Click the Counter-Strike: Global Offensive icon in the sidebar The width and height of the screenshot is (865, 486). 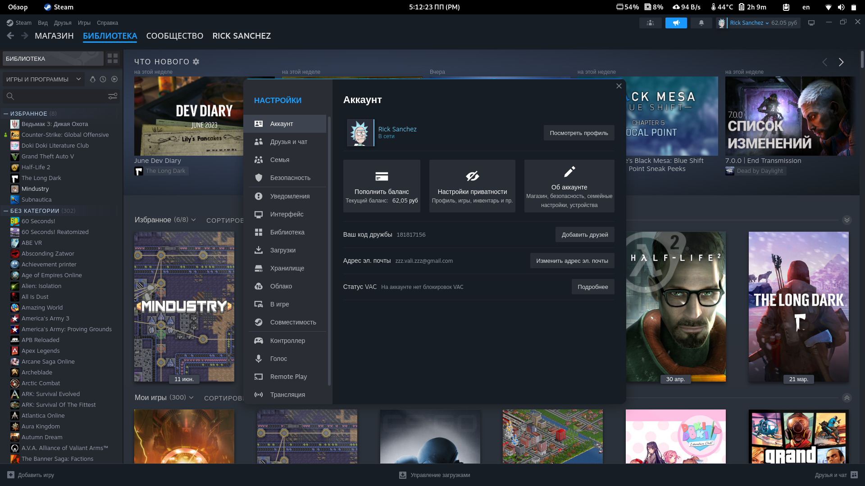point(15,135)
